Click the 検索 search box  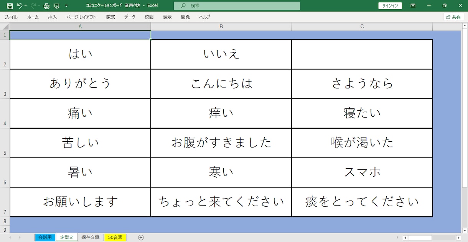click(x=237, y=6)
